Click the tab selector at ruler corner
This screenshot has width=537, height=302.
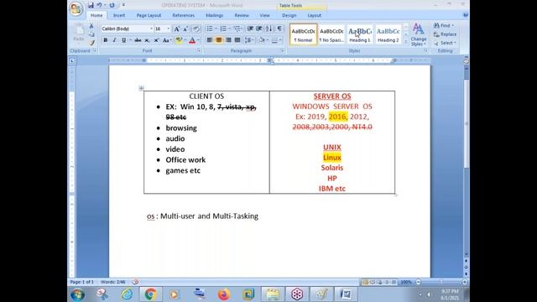(x=72, y=60)
